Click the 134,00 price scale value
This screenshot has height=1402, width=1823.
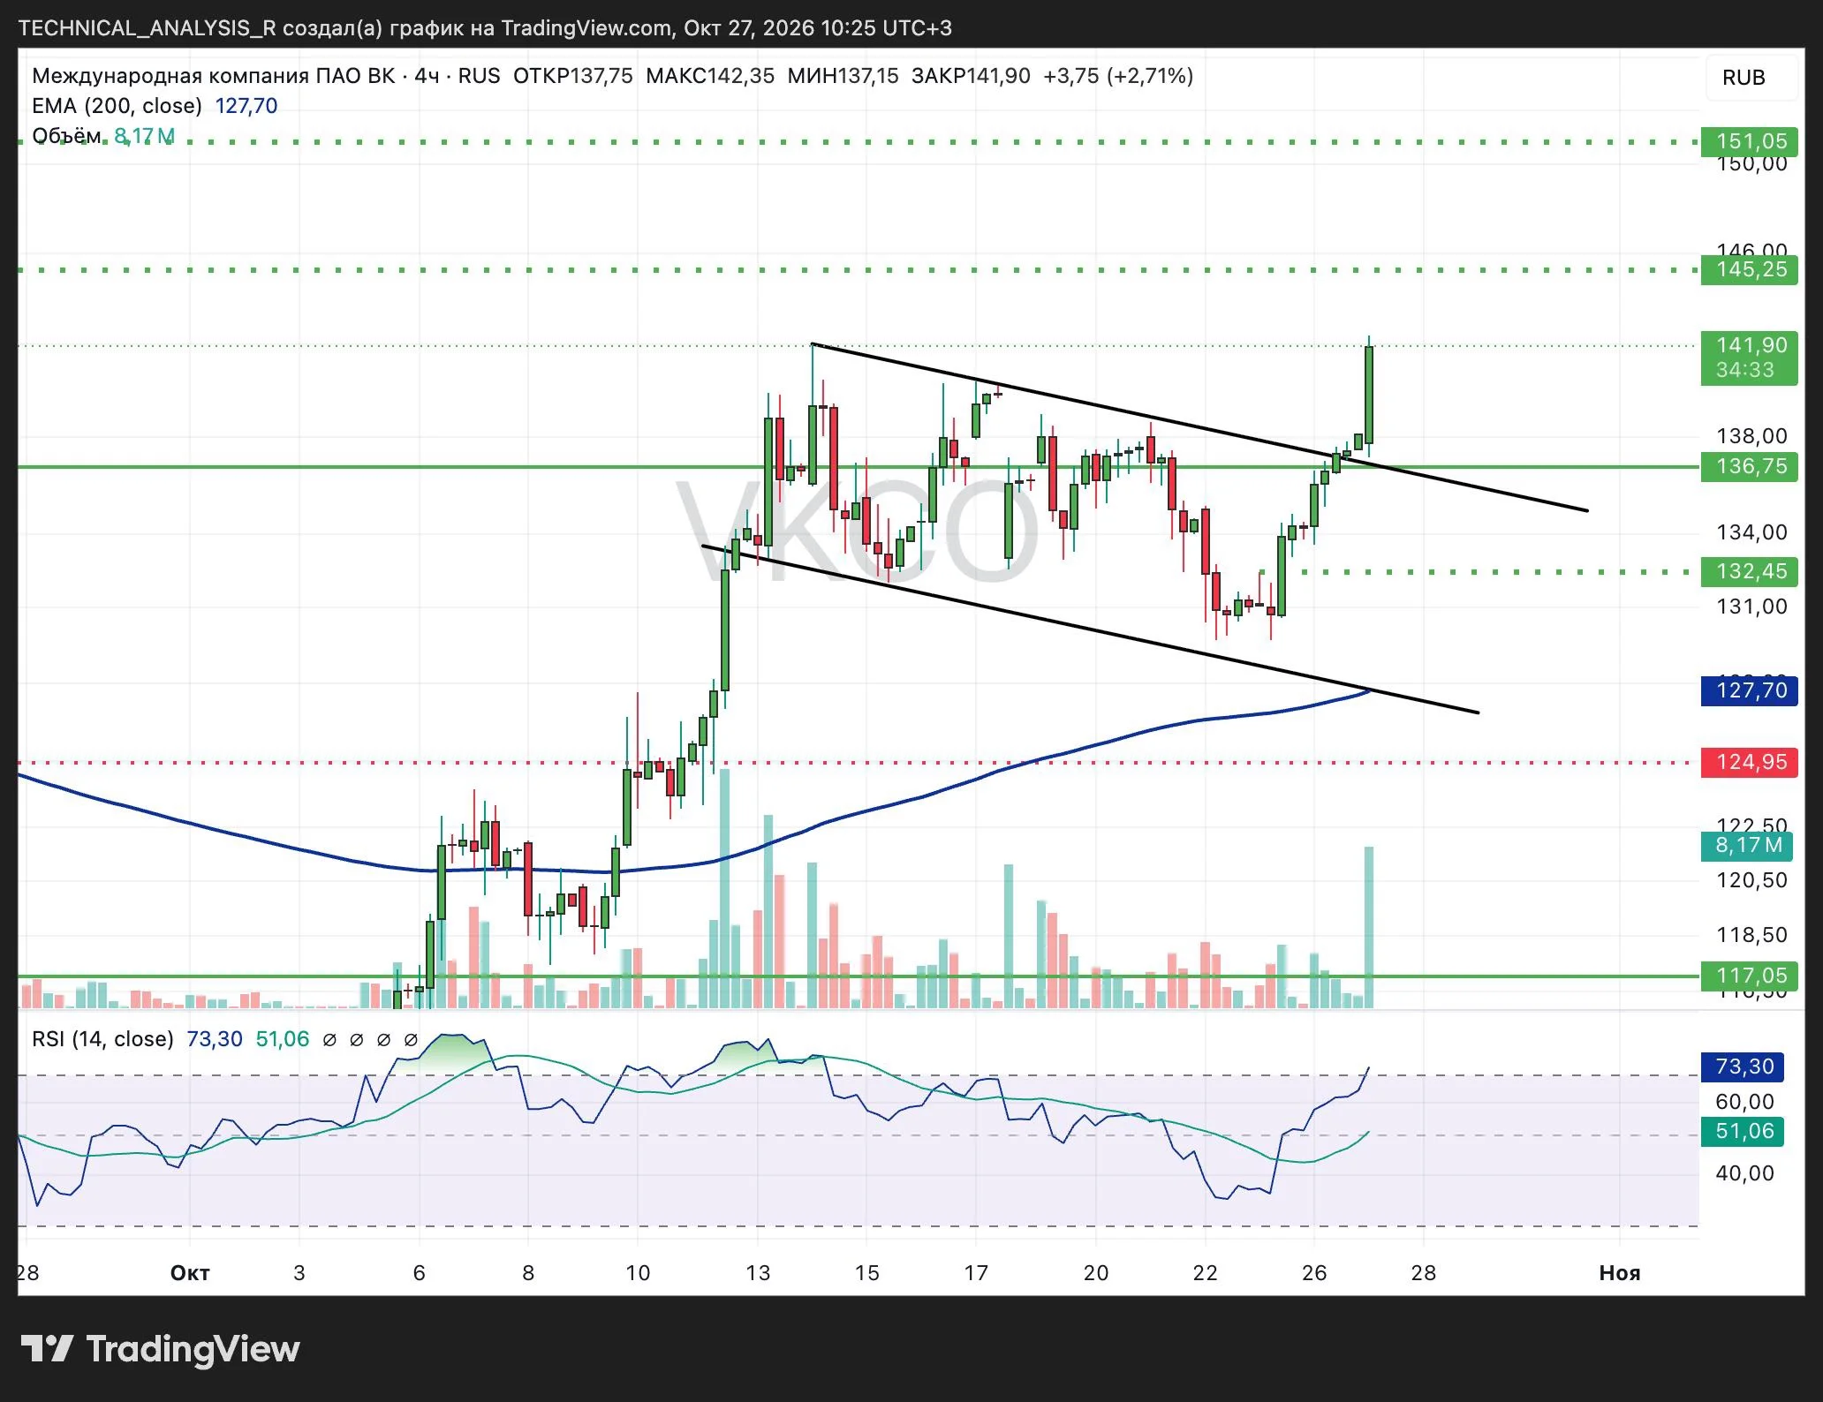click(1751, 531)
